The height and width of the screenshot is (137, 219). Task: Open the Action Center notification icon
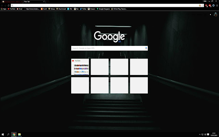pyautogui.click(x=208, y=135)
